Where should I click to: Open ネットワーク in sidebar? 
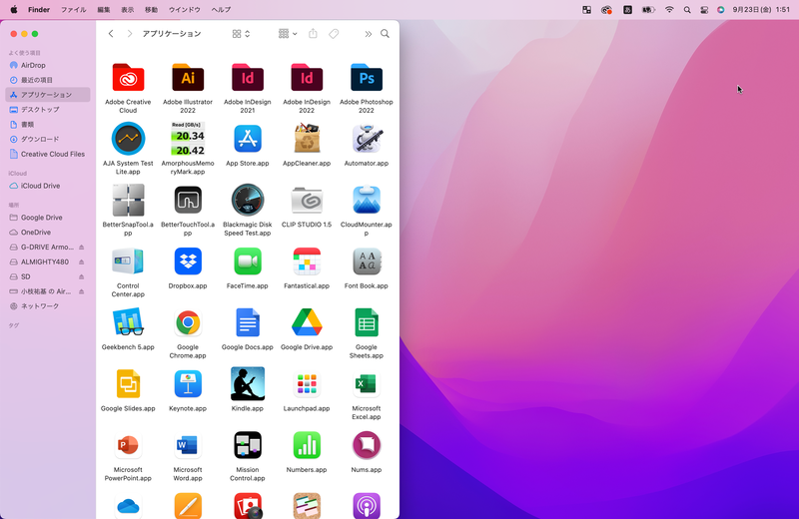(x=48, y=306)
